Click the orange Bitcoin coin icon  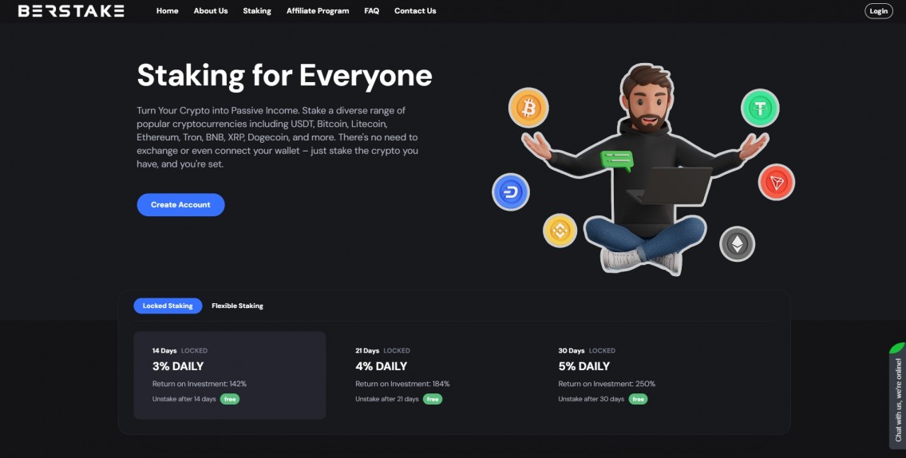tap(528, 108)
